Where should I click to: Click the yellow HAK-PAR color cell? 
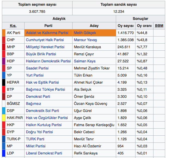click(x=4, y=118)
